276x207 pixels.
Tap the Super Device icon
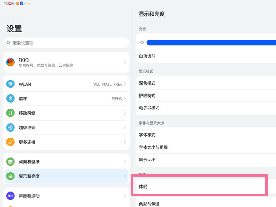point(11,127)
